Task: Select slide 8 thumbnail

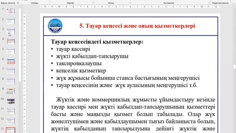Action: point(11,81)
